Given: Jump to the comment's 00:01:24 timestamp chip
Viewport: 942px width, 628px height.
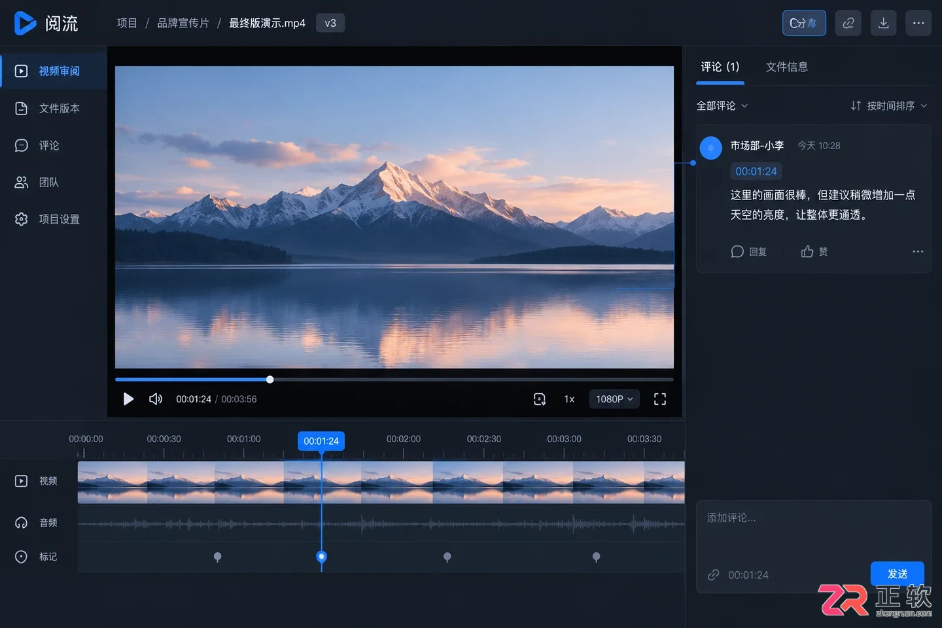Looking at the screenshot, I should click(x=756, y=171).
